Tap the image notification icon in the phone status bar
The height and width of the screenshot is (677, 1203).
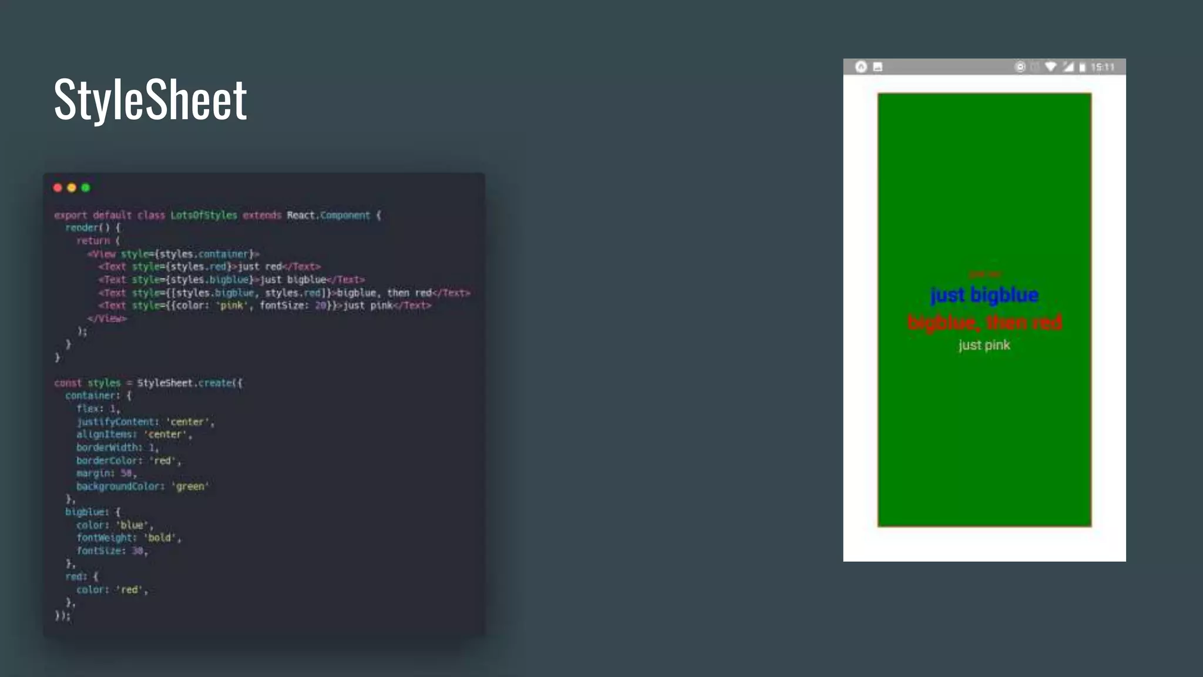tap(878, 67)
